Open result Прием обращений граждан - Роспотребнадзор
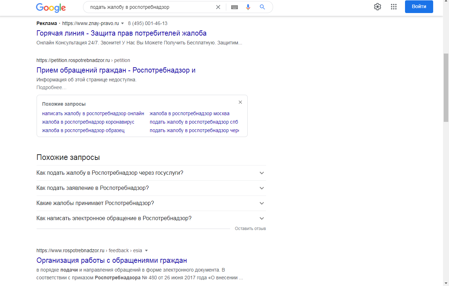The image size is (449, 286). (116, 70)
